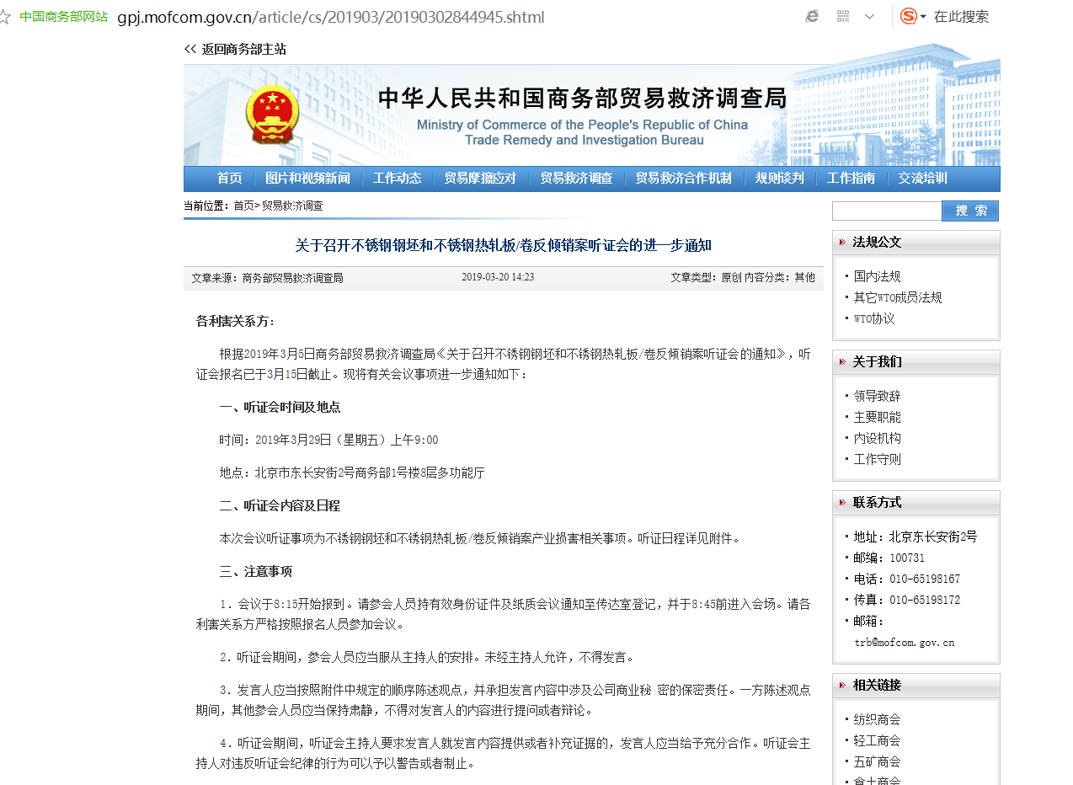Click the 联系方式 section header

[x=877, y=502]
